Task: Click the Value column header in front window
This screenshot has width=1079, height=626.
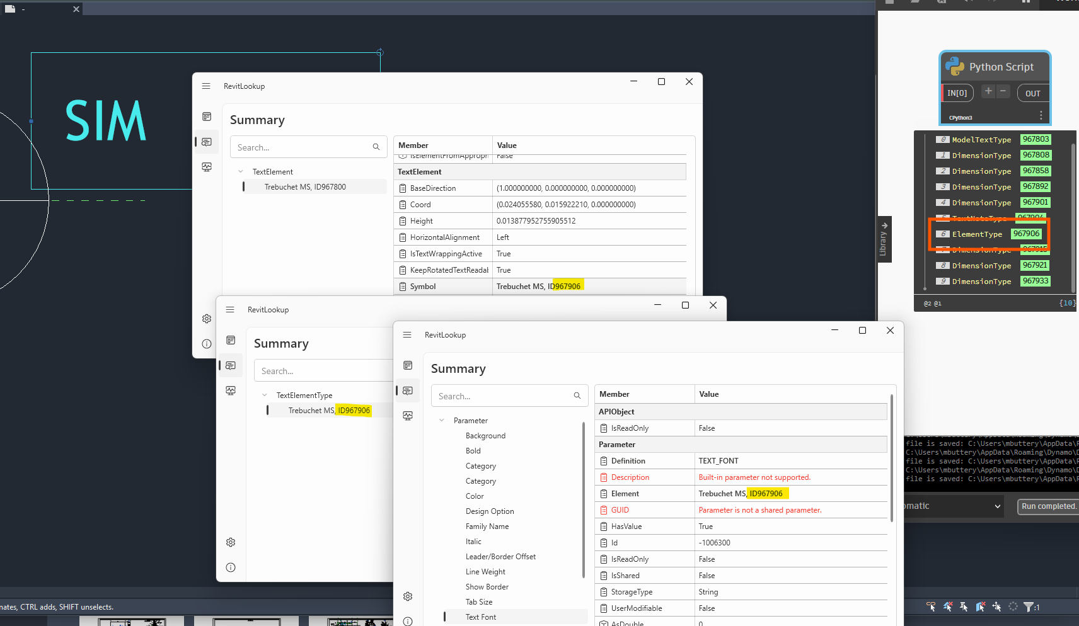Action: pos(791,394)
